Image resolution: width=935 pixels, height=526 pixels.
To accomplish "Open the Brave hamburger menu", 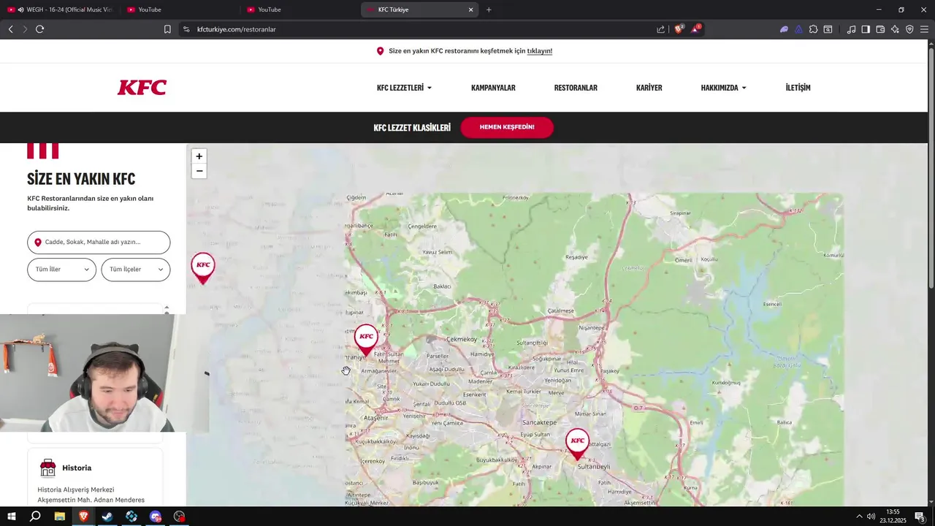I will coord(924,29).
